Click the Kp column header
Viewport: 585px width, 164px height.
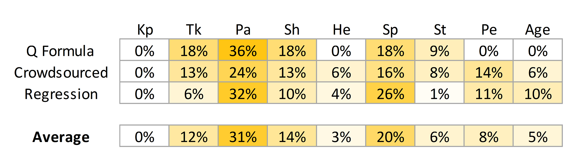[145, 30]
